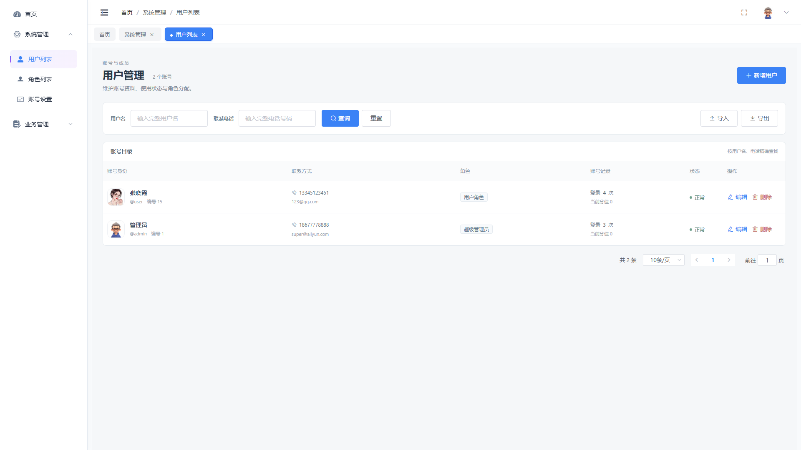Click the 超级管理员 role tag
The image size is (801, 450).
[476, 229]
